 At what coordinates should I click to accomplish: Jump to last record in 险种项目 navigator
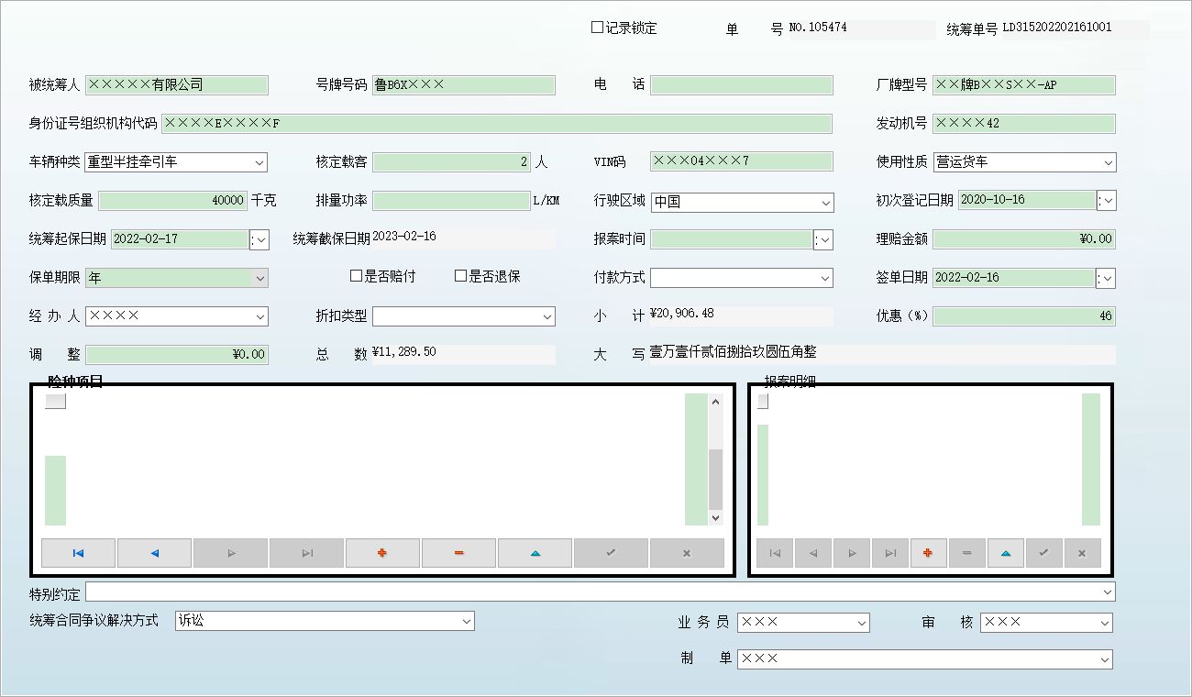306,553
